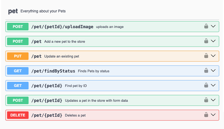Screen dimensions: 224x129
Task: Expand the uploadImage endpoint chevron
Action: (x=213, y=26)
